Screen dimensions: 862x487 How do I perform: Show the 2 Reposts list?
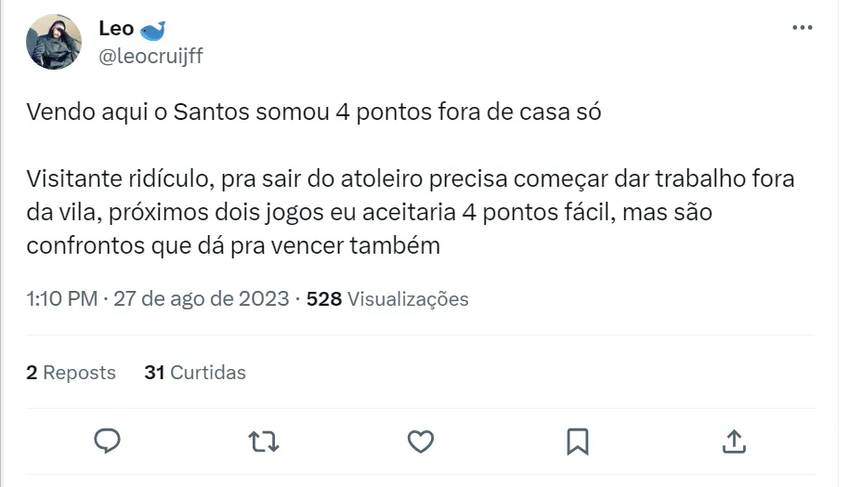72,373
